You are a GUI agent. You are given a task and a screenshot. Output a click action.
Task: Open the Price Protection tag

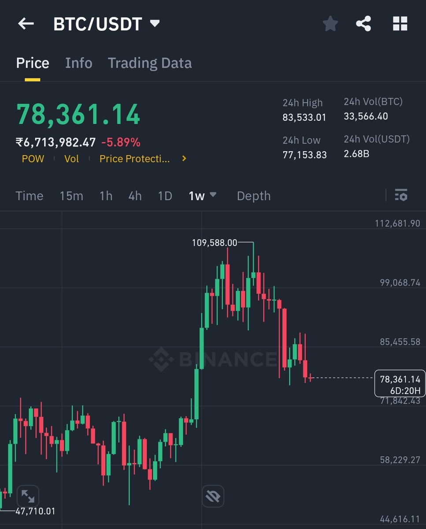134,159
